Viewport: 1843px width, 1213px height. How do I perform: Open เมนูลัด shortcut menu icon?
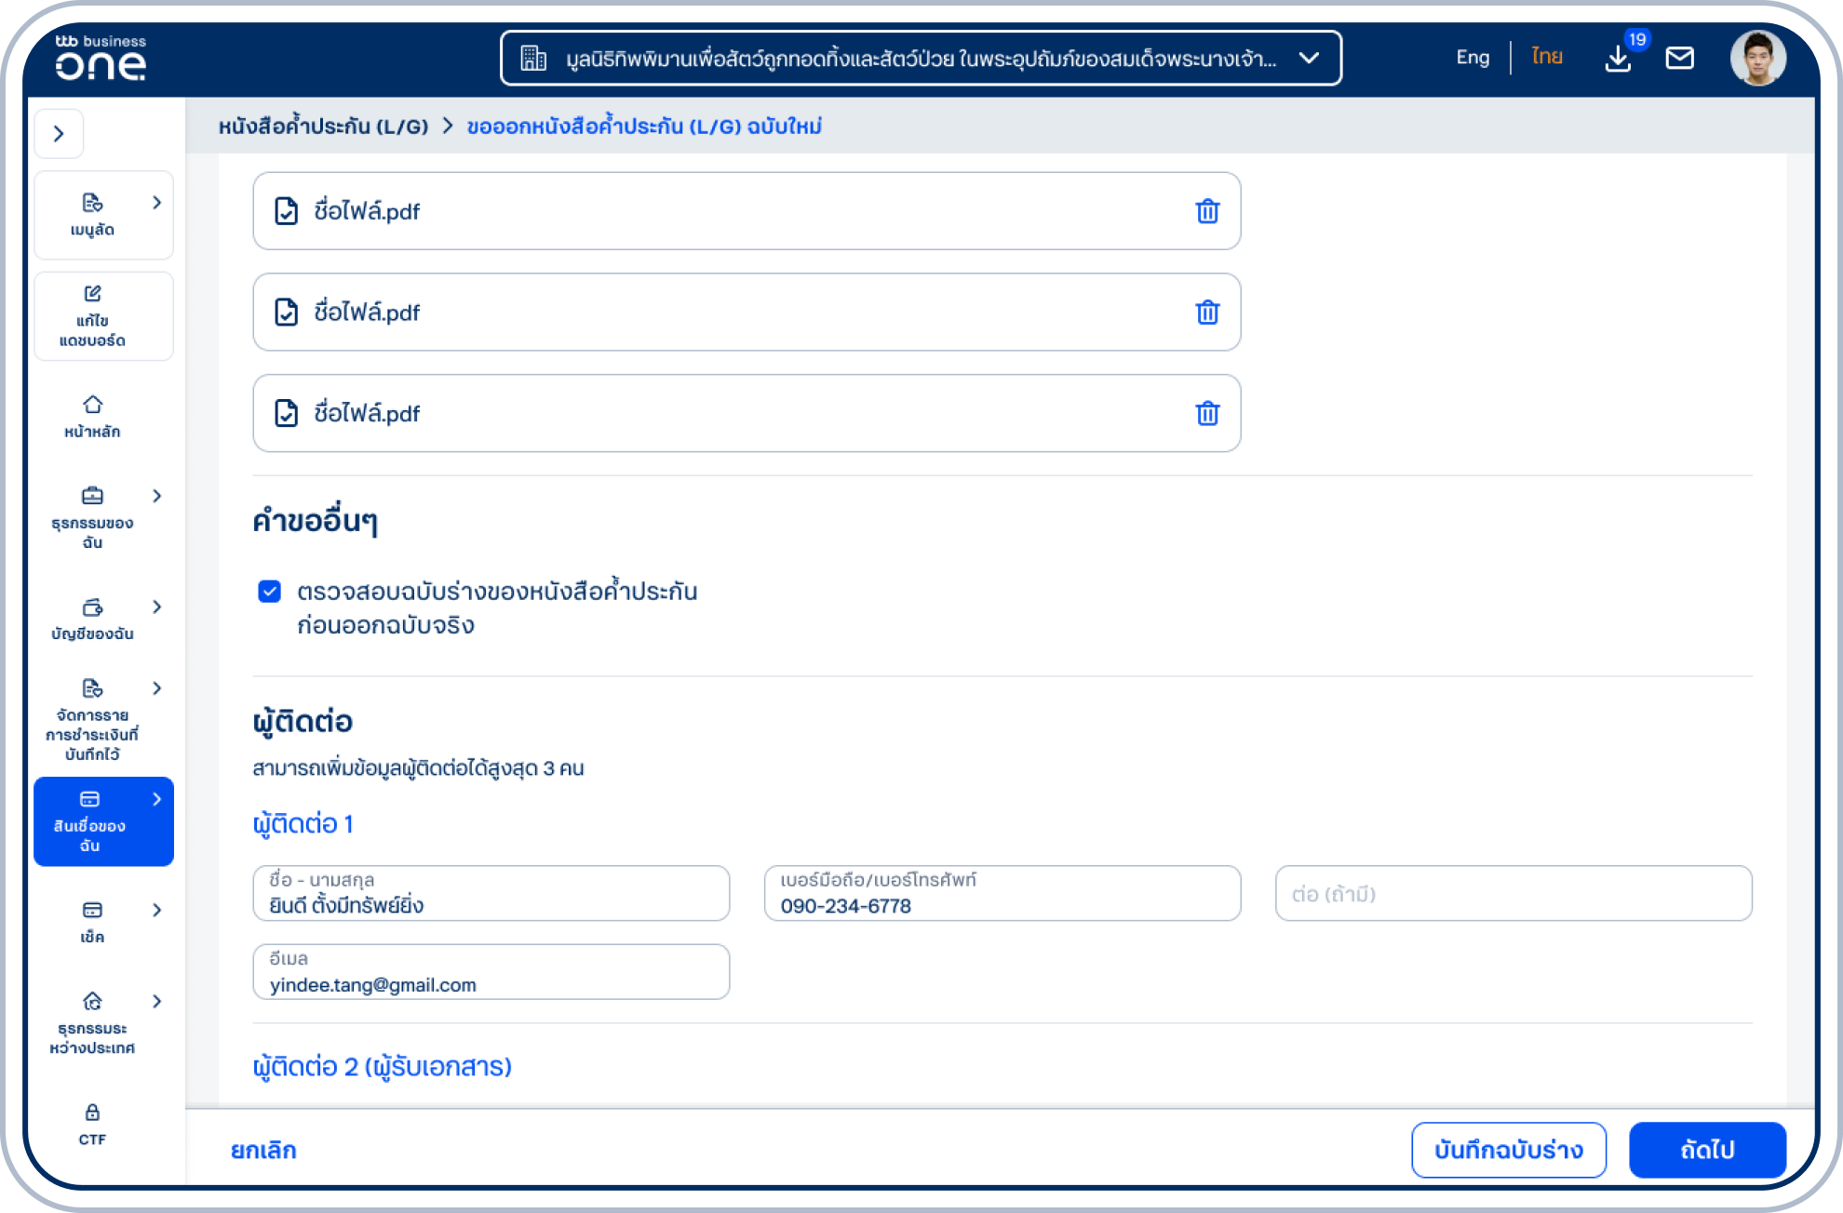click(92, 203)
